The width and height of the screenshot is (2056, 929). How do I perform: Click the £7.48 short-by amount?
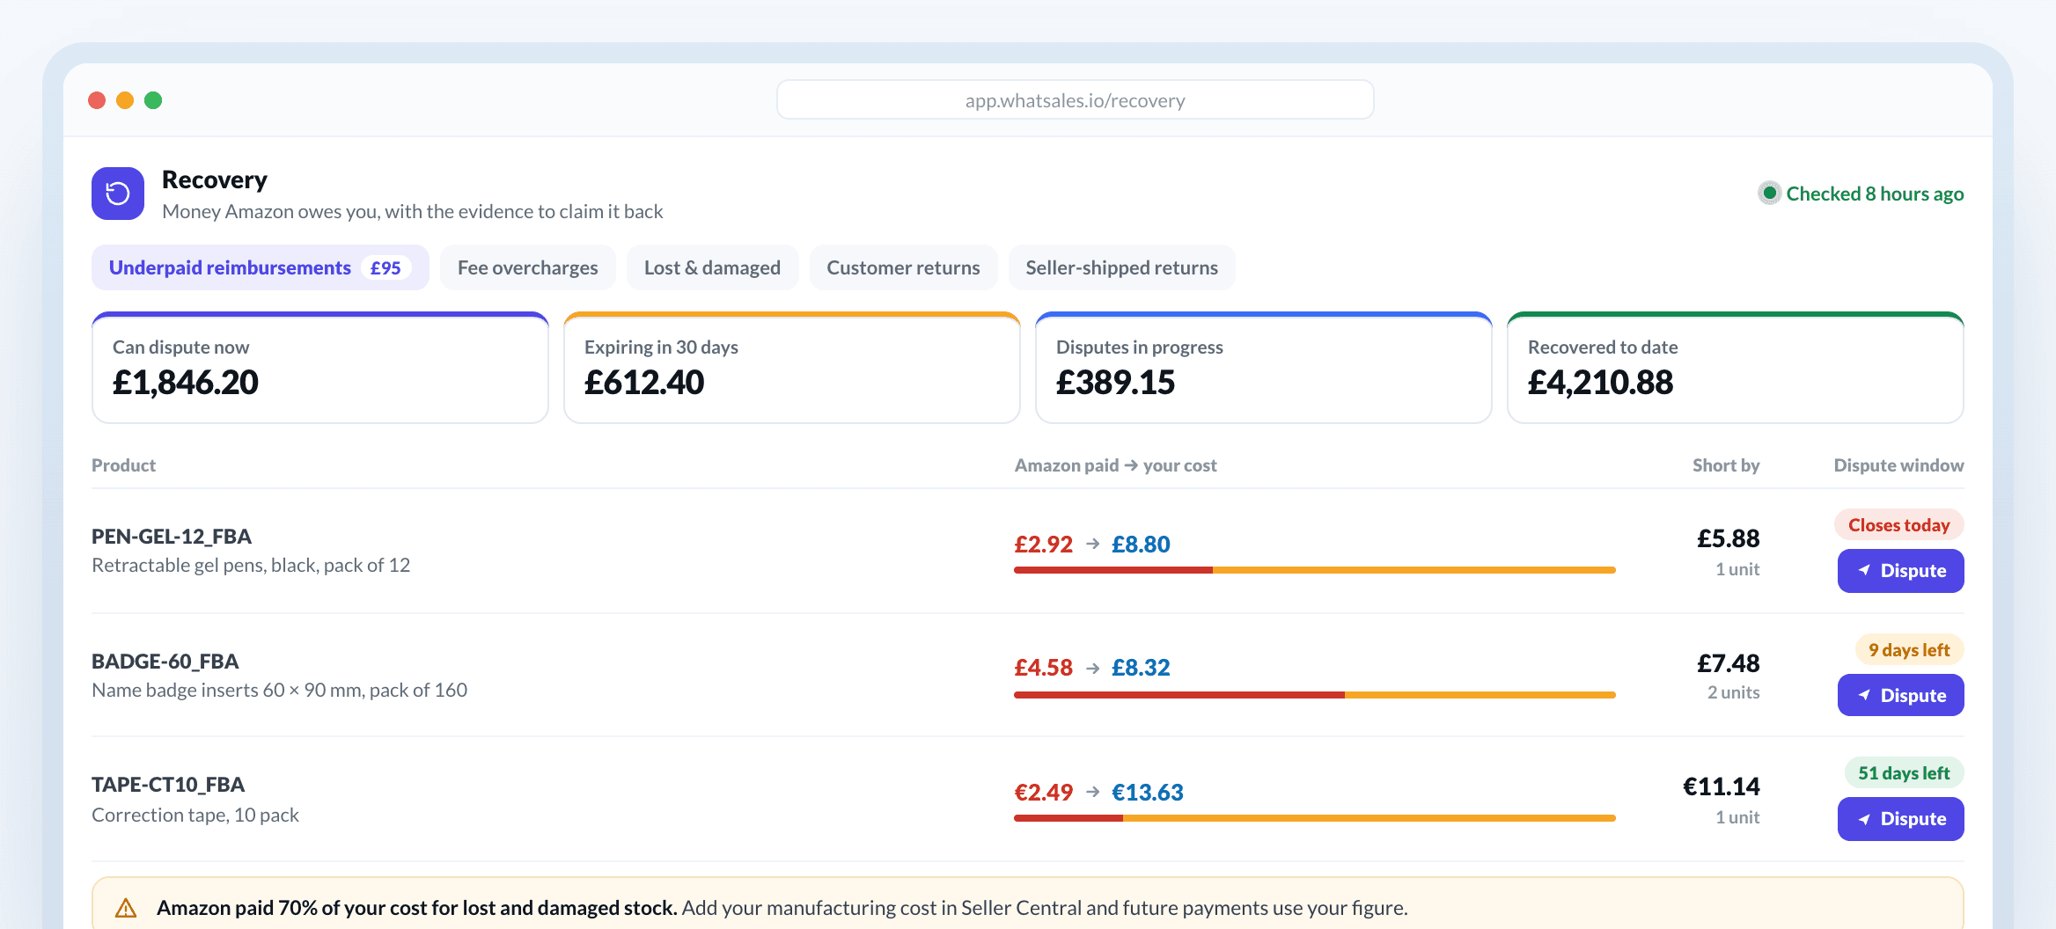click(1729, 663)
